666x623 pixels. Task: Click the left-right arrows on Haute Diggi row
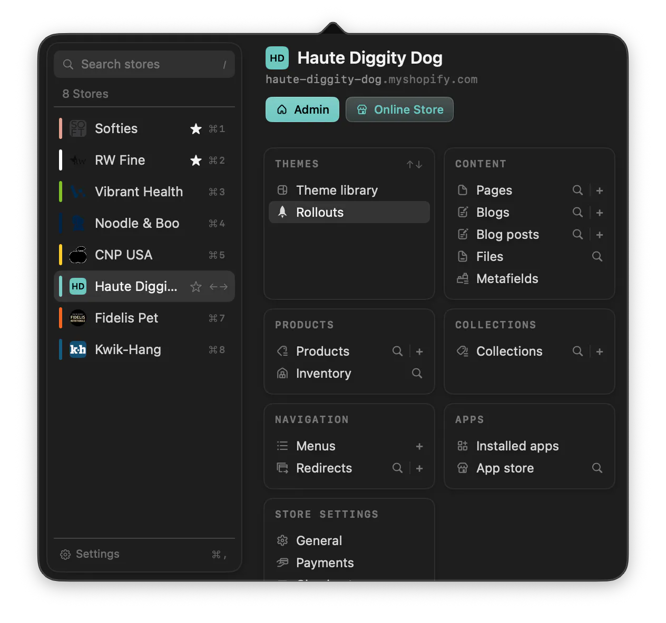[219, 287]
